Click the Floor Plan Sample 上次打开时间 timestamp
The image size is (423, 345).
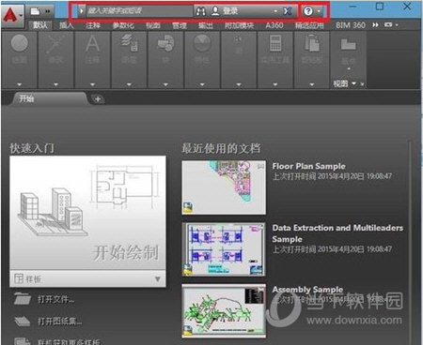pyautogui.click(x=332, y=176)
